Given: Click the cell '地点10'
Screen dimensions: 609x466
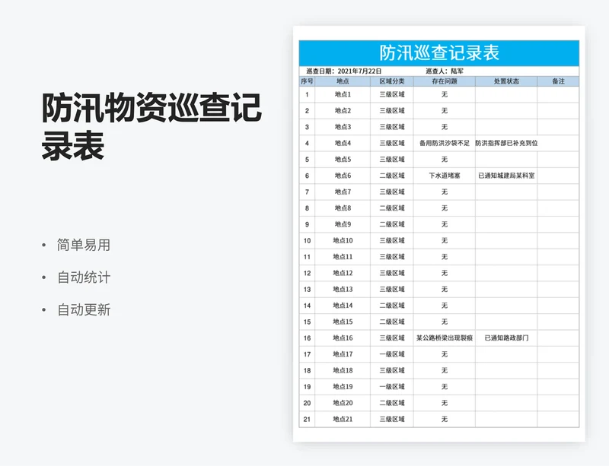Looking at the screenshot, I should (x=343, y=240).
